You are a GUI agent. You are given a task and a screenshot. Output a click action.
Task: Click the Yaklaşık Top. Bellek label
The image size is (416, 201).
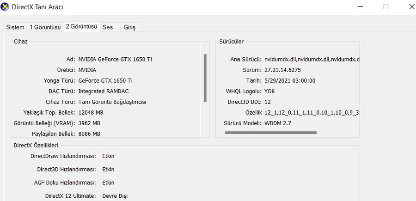coord(49,112)
